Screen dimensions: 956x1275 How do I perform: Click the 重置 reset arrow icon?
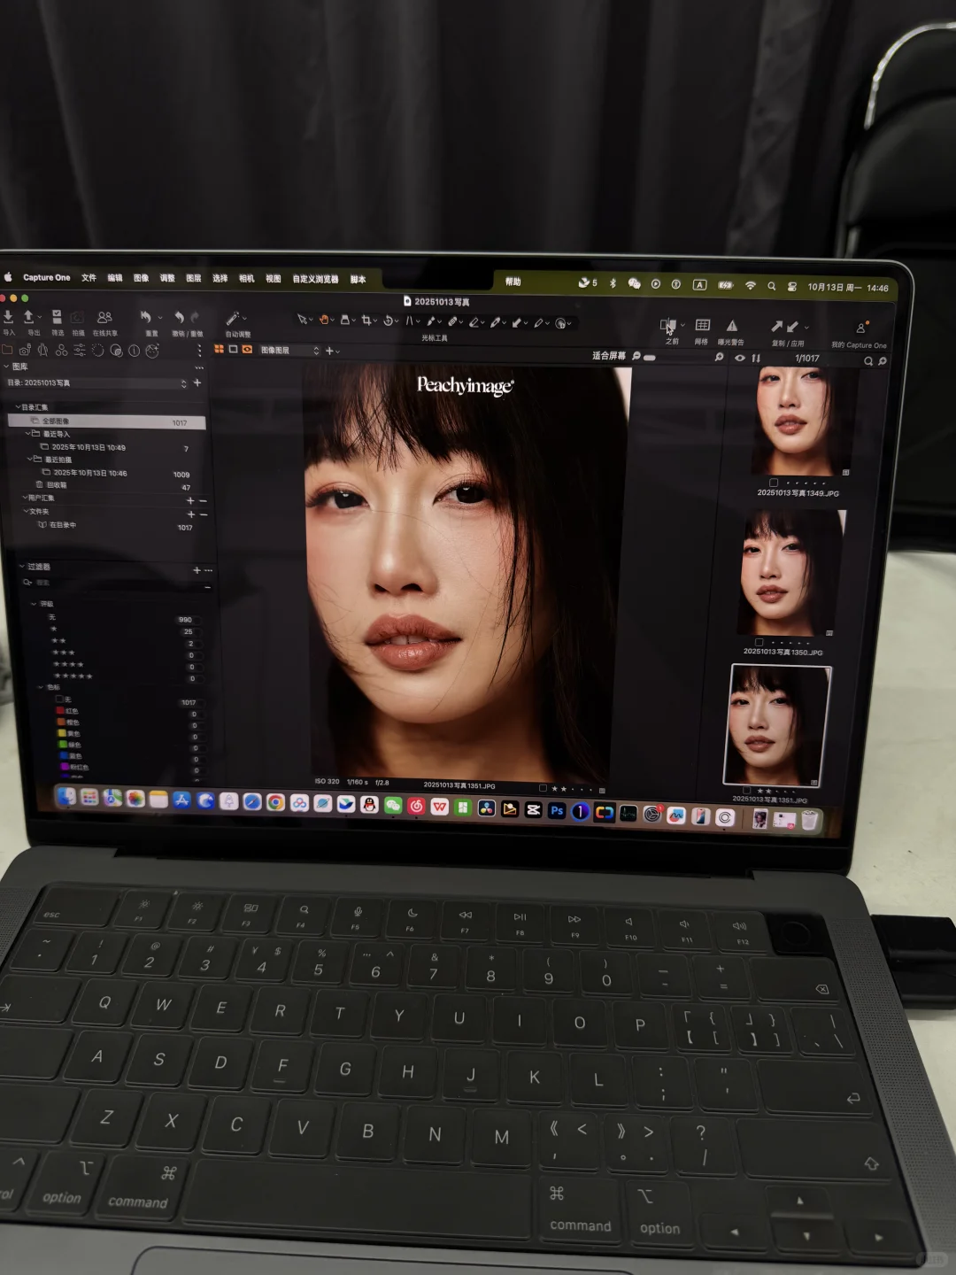[x=146, y=316]
